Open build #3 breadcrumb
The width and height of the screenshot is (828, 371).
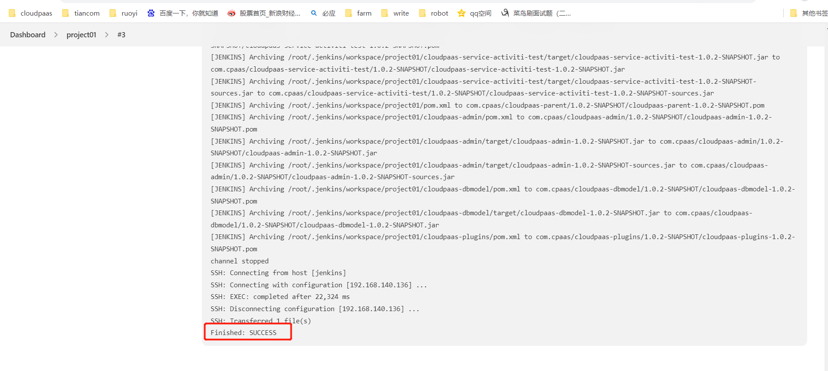(x=121, y=35)
